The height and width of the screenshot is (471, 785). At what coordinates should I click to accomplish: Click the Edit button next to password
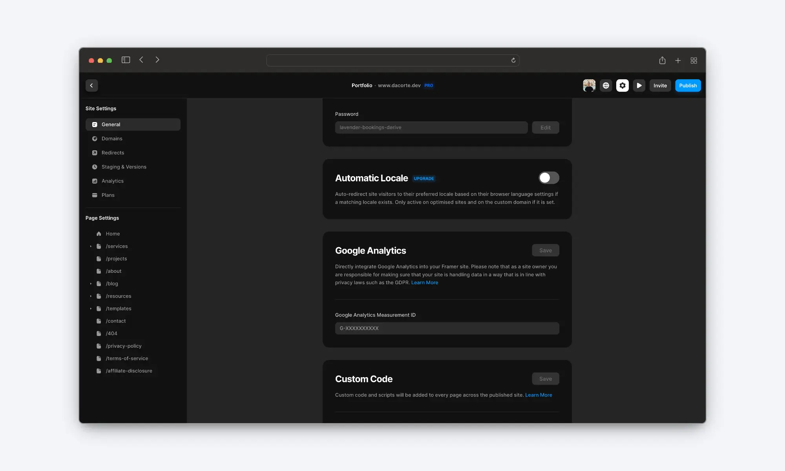(545, 127)
